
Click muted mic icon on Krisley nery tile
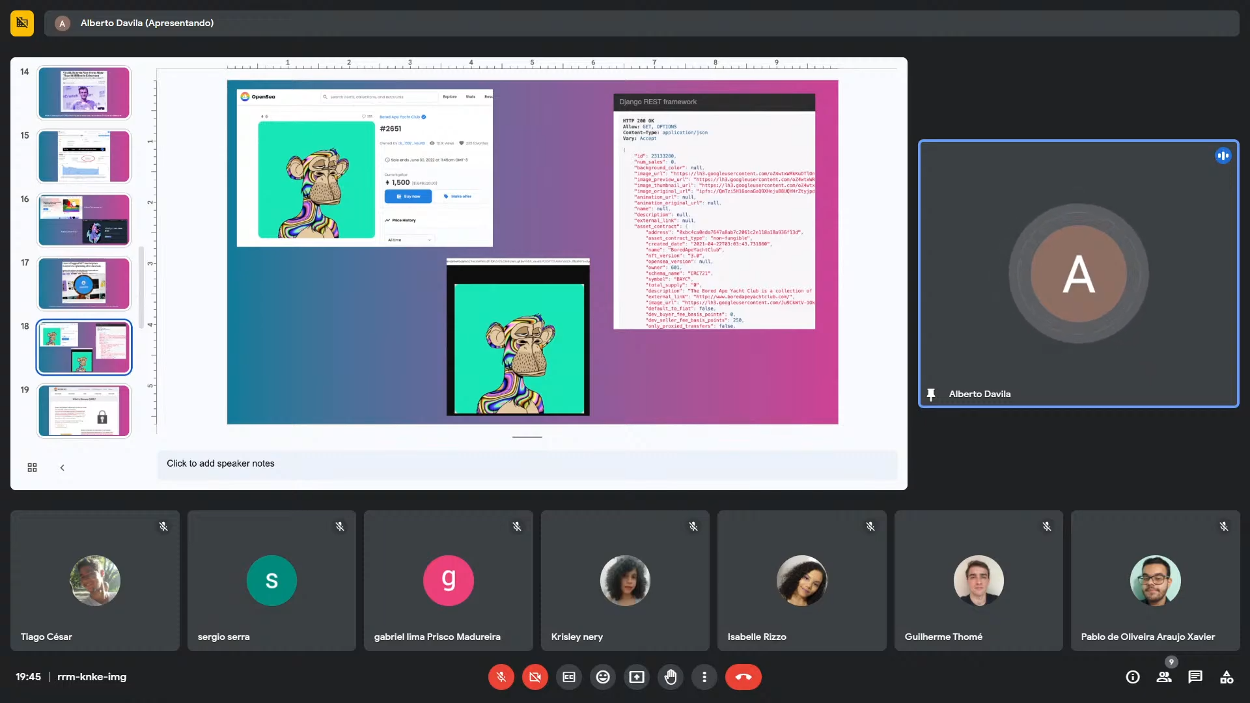coord(693,527)
